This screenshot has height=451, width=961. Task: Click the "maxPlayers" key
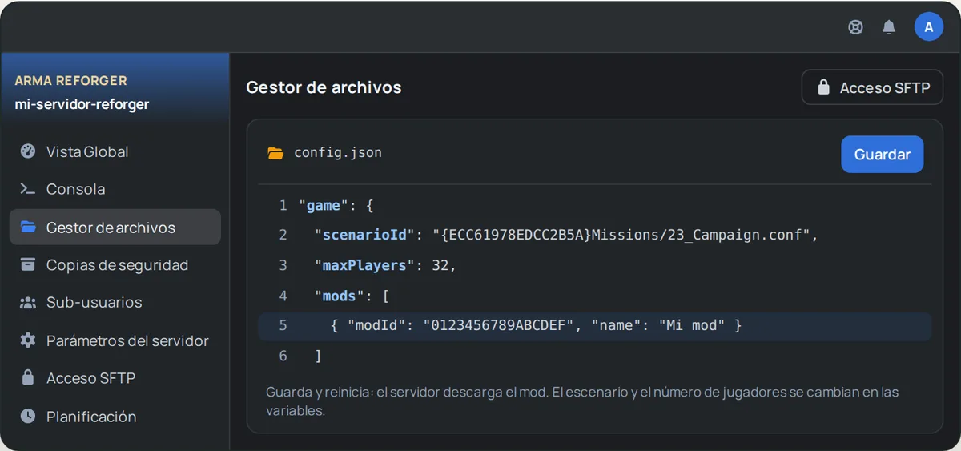tap(365, 265)
